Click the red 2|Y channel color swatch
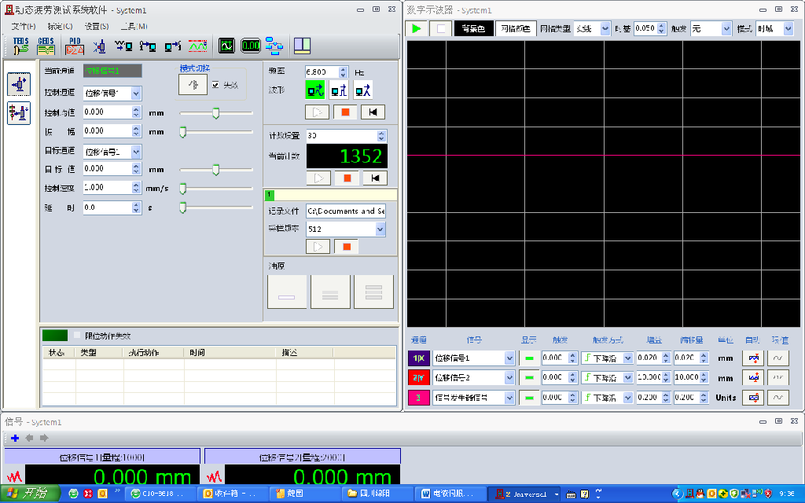 click(419, 377)
